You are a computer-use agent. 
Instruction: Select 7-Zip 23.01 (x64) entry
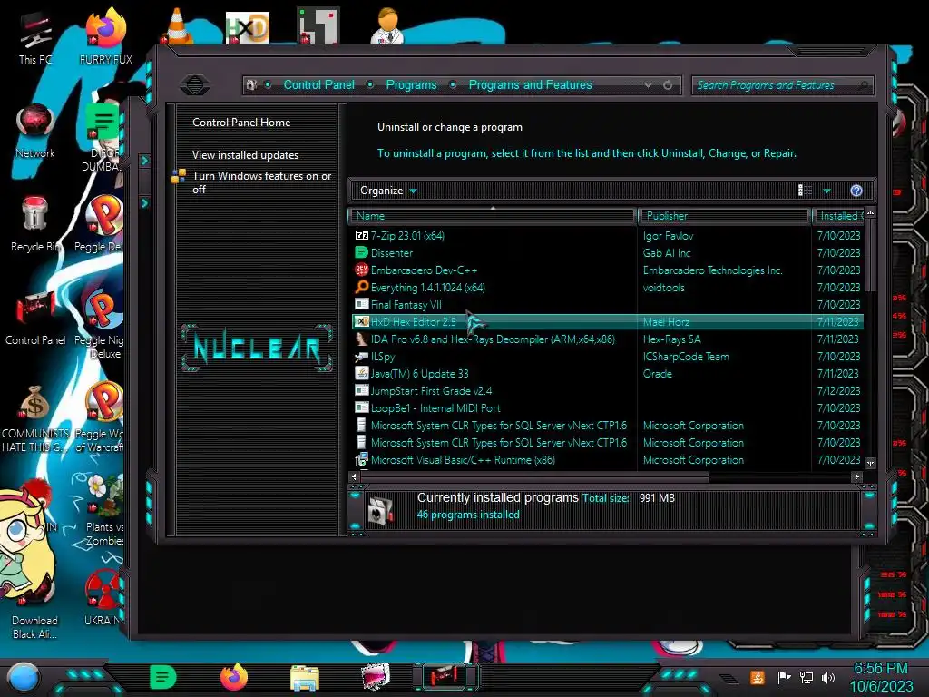[607, 236]
